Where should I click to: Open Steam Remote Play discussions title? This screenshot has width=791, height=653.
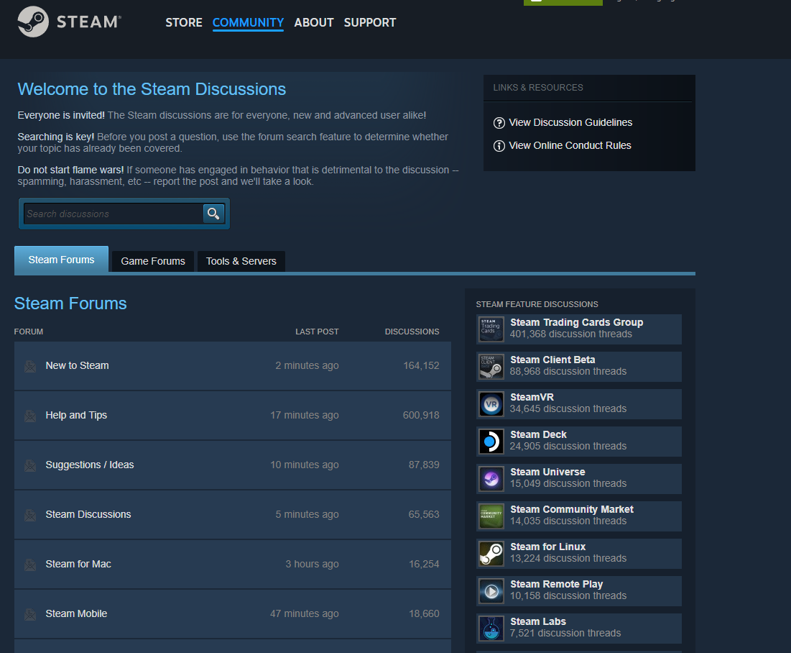(556, 584)
